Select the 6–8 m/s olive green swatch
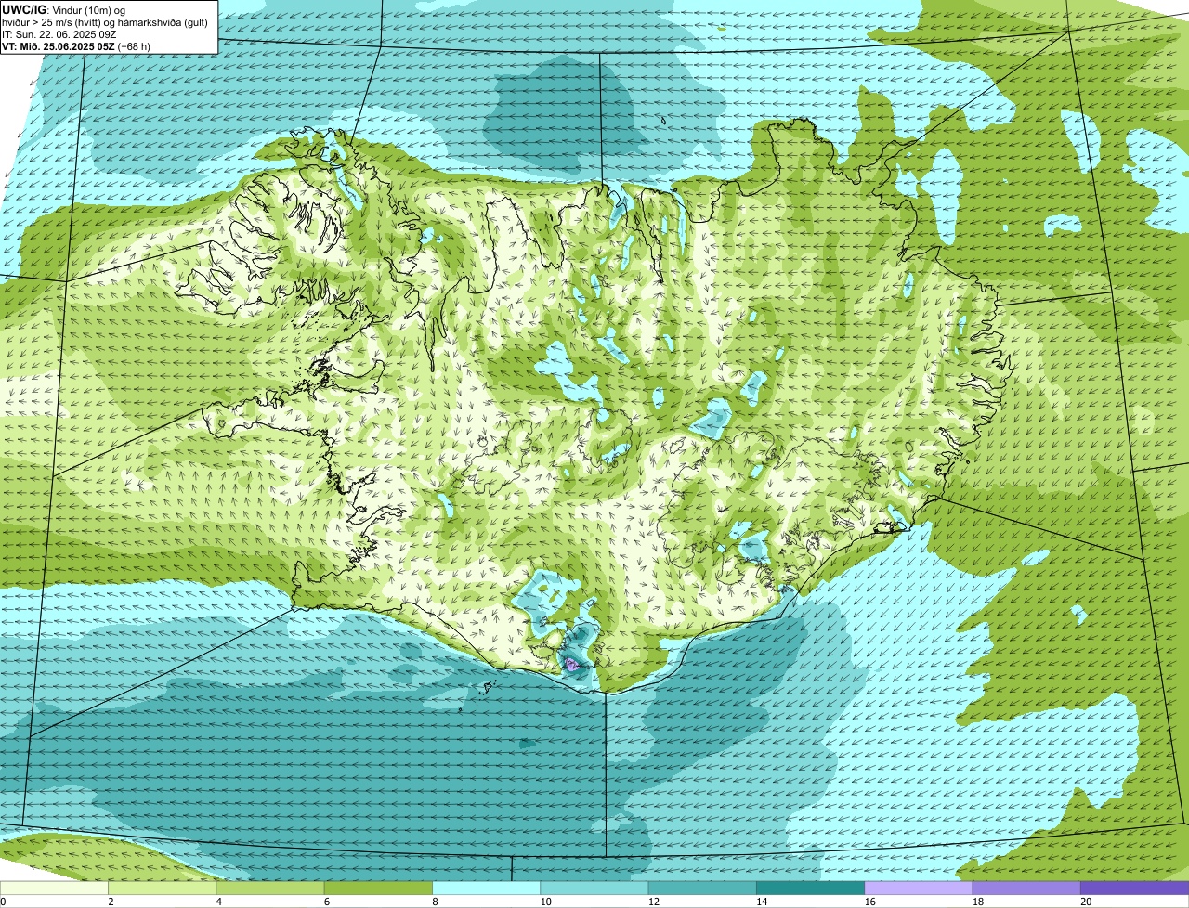1189x908 pixels. [379, 888]
